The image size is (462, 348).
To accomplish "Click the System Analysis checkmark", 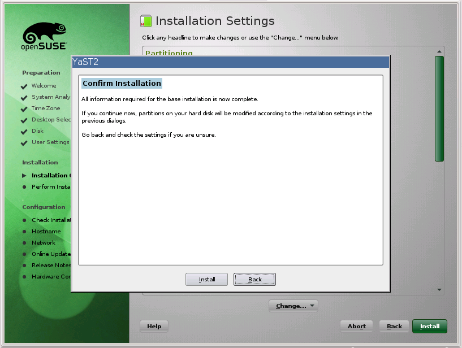I will pos(24,98).
